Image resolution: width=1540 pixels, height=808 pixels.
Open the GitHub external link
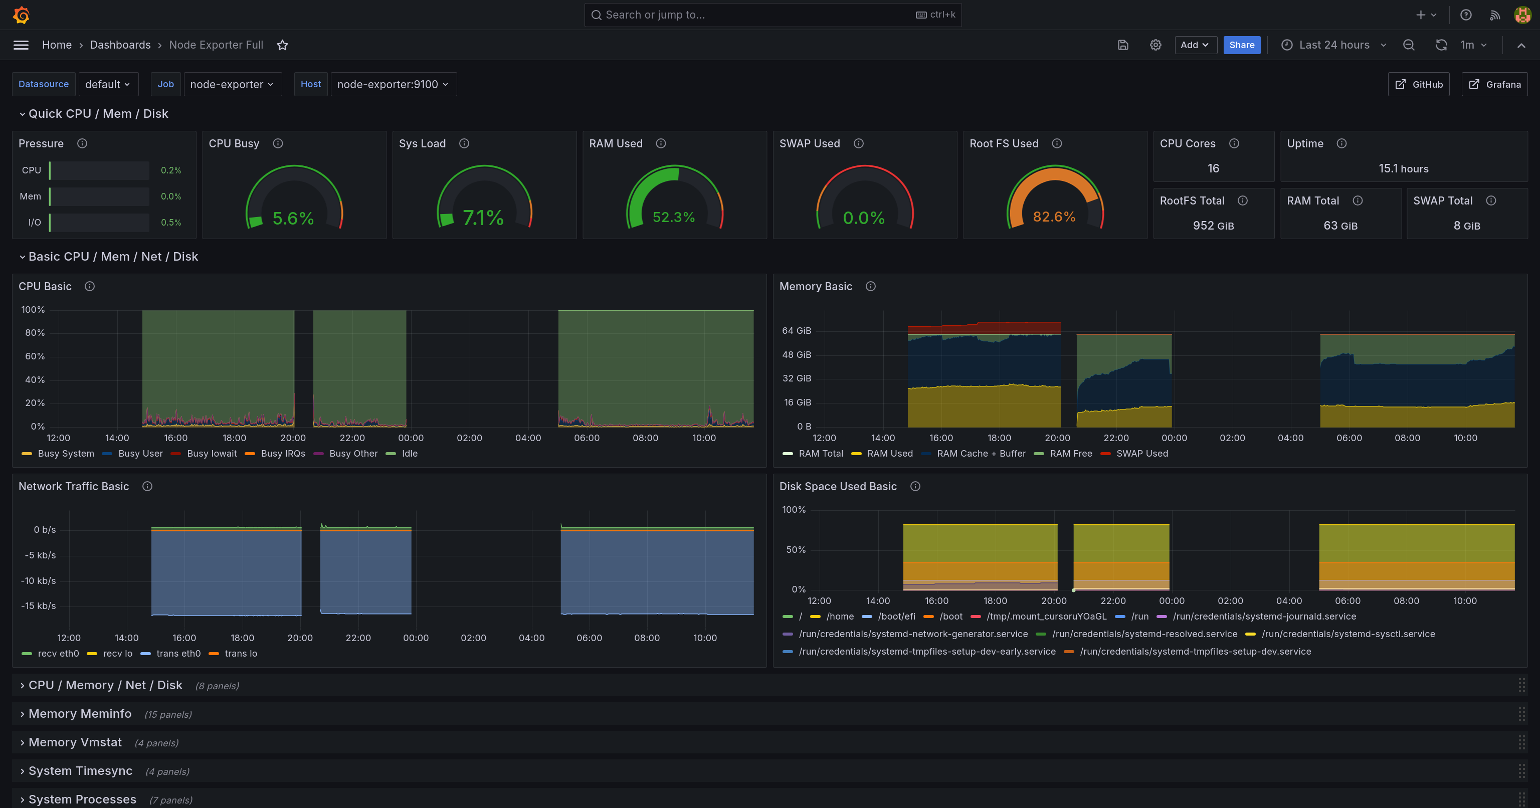pos(1418,84)
